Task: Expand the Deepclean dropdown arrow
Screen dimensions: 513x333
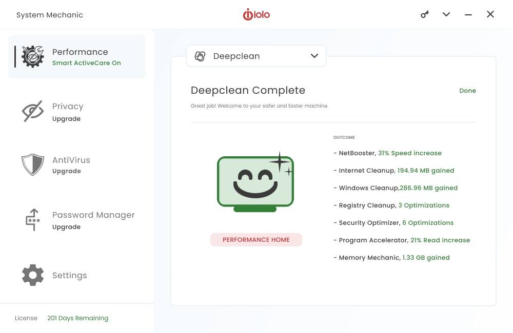Action: [x=314, y=56]
